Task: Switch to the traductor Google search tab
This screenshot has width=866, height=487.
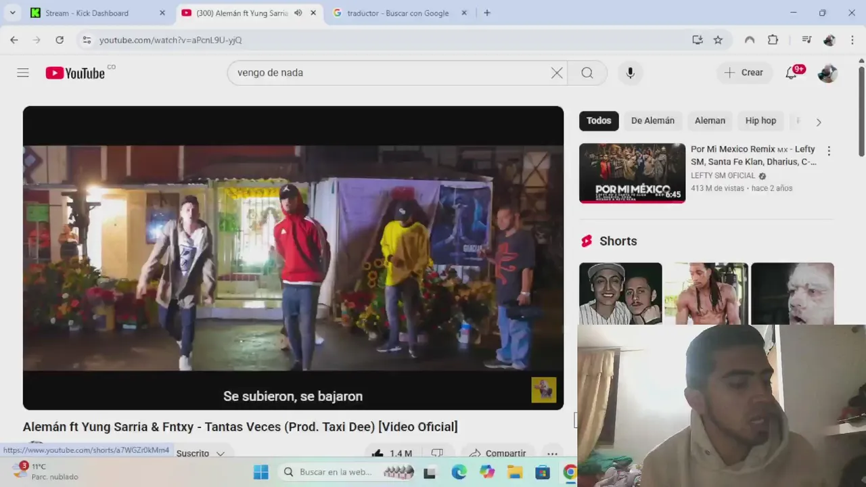Action: 399,13
